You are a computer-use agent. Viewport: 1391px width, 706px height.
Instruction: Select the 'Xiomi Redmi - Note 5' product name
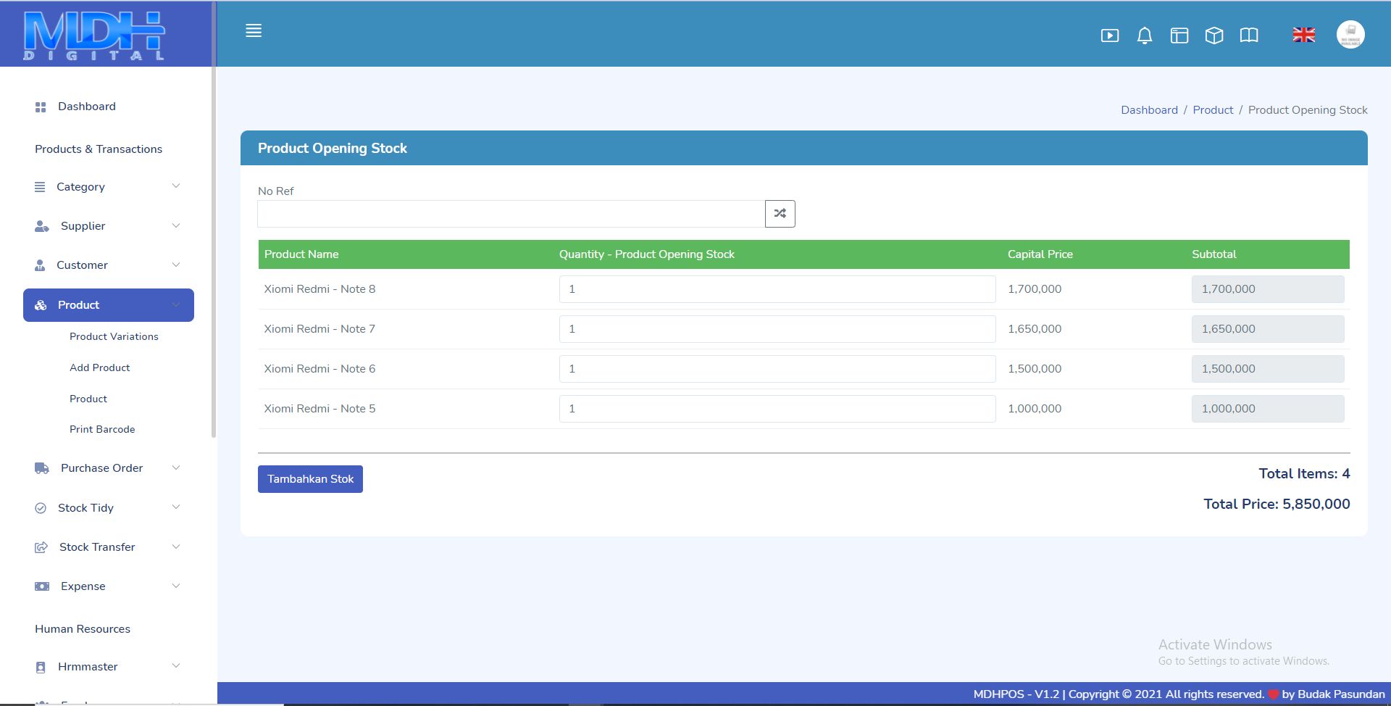319,409
